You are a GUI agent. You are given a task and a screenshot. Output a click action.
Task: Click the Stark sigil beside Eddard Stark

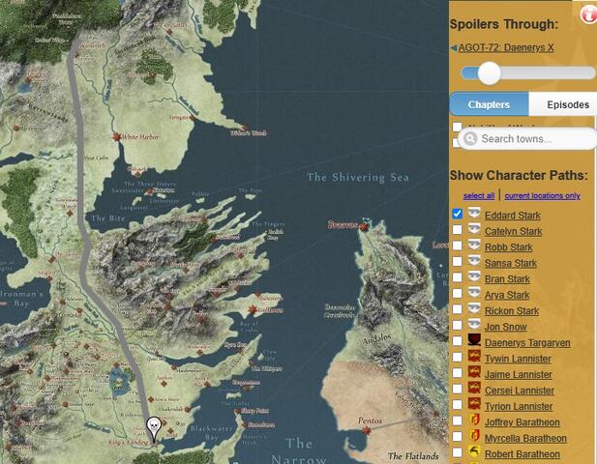pos(474,214)
